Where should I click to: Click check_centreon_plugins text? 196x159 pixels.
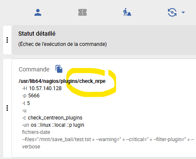[x=55, y=118]
